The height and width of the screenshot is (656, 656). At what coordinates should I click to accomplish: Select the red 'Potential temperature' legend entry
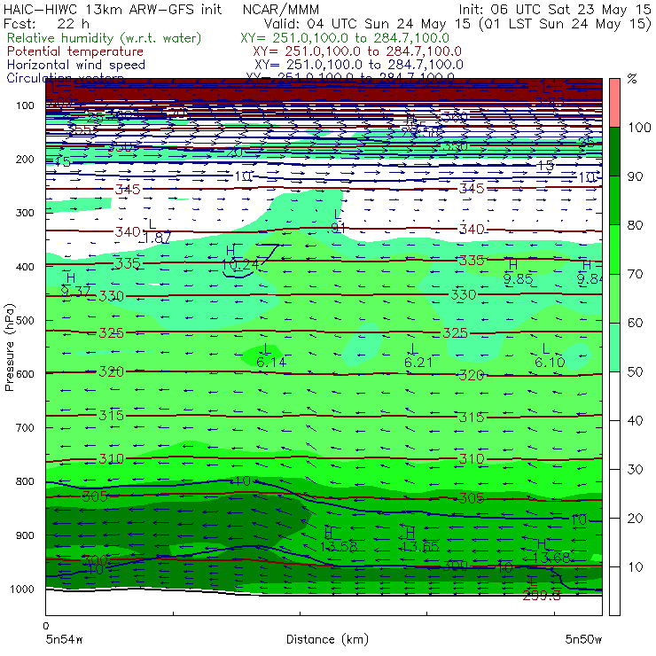point(75,51)
